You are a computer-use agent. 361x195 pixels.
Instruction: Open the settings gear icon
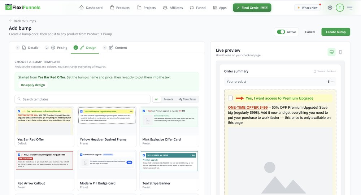[x=330, y=8]
